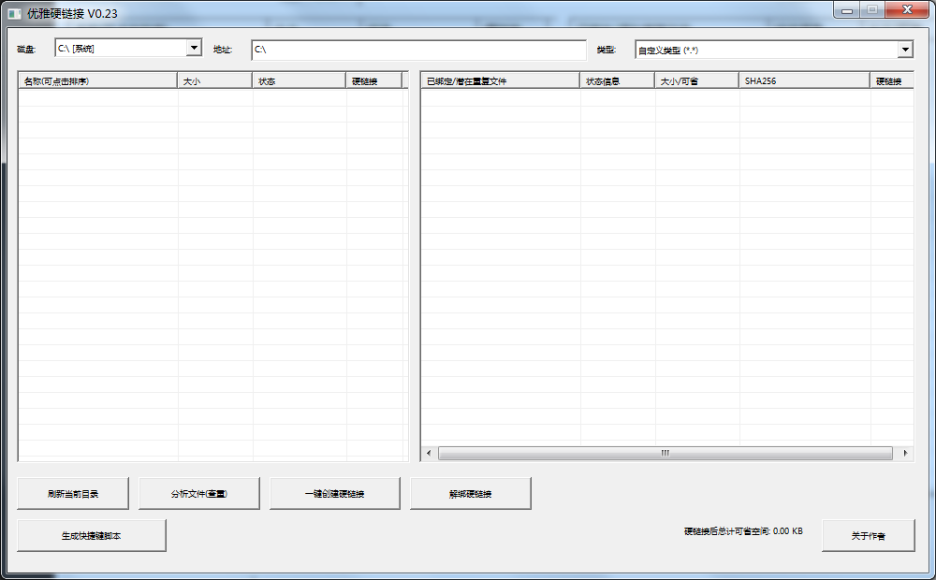
Task: Click the SHA256 column header
Action: click(x=804, y=81)
